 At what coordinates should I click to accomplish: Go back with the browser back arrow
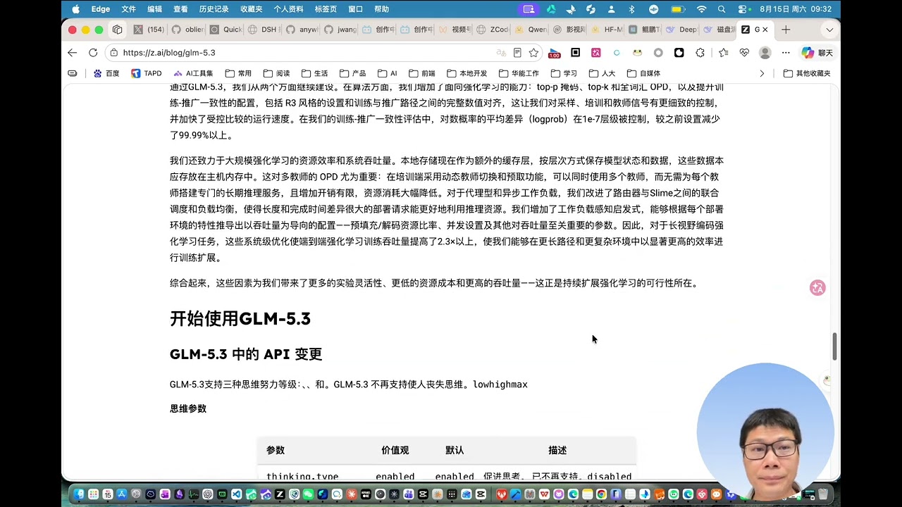click(x=72, y=53)
